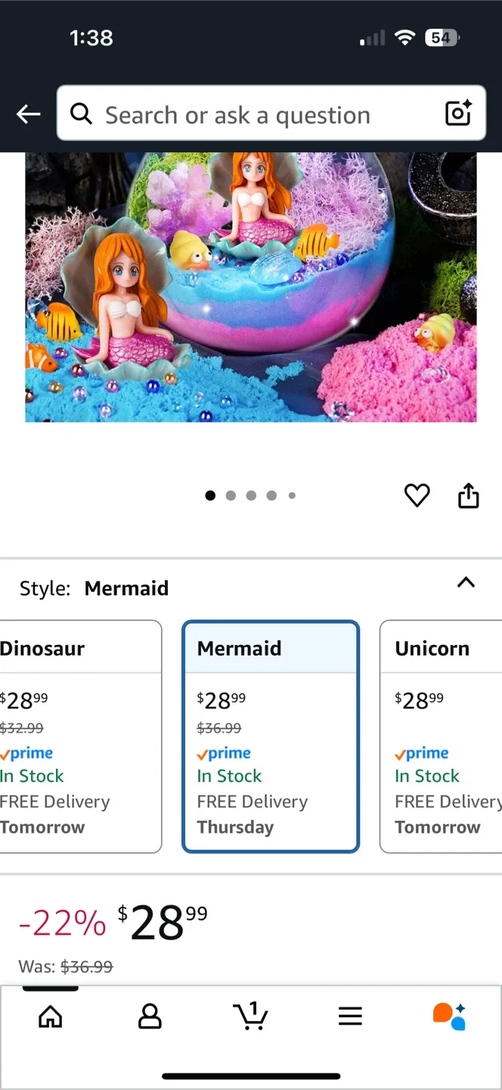Add the product to your wish list
Viewport: 502px width, 1090px height.
pos(417,495)
